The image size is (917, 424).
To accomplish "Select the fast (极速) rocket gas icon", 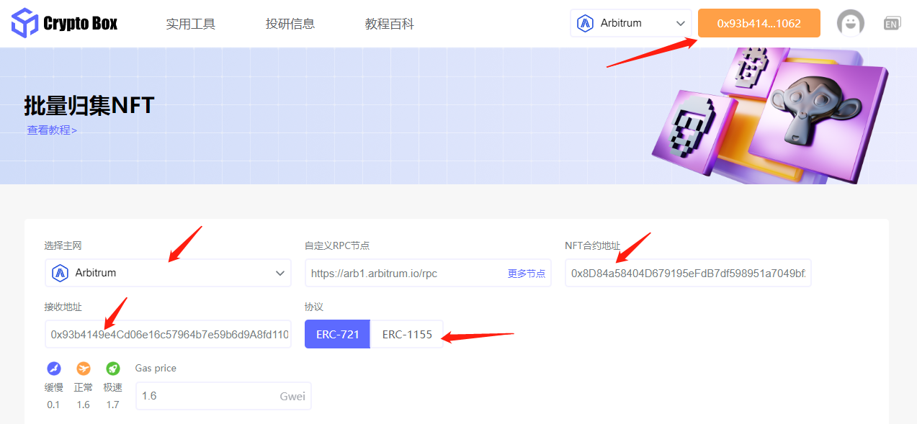I will click(x=112, y=368).
